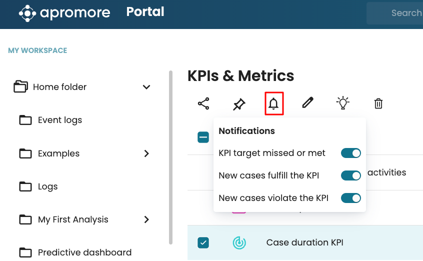Click the Apromore logo
This screenshot has width=423, height=261.
pyautogui.click(x=64, y=12)
